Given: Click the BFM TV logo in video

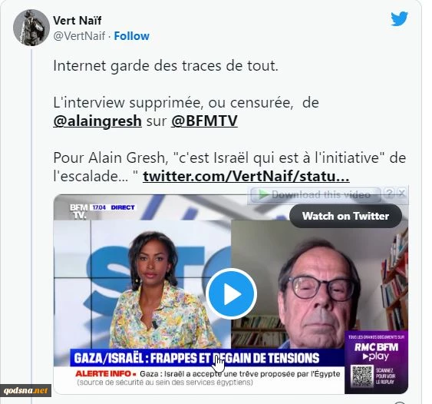Looking at the screenshot, I should point(78,211).
